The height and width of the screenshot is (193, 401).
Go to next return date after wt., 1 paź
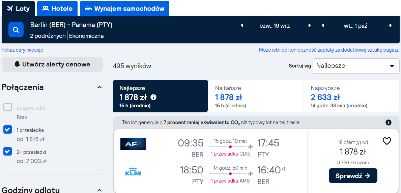(x=390, y=25)
